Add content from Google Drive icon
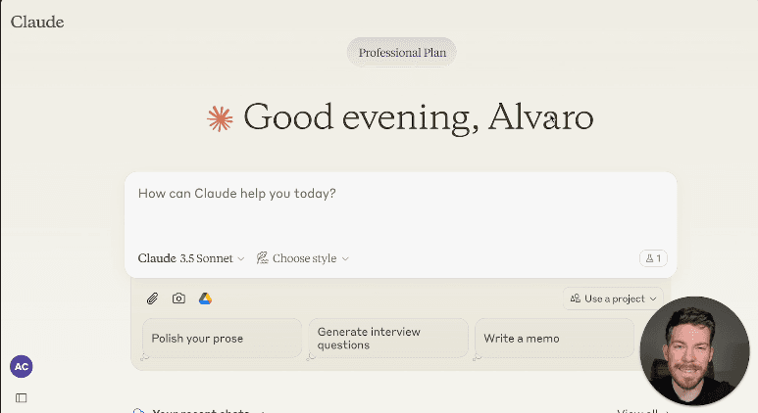 click(206, 298)
